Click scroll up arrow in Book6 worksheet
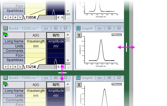The width and height of the screenshot is (167, 106). point(68,35)
